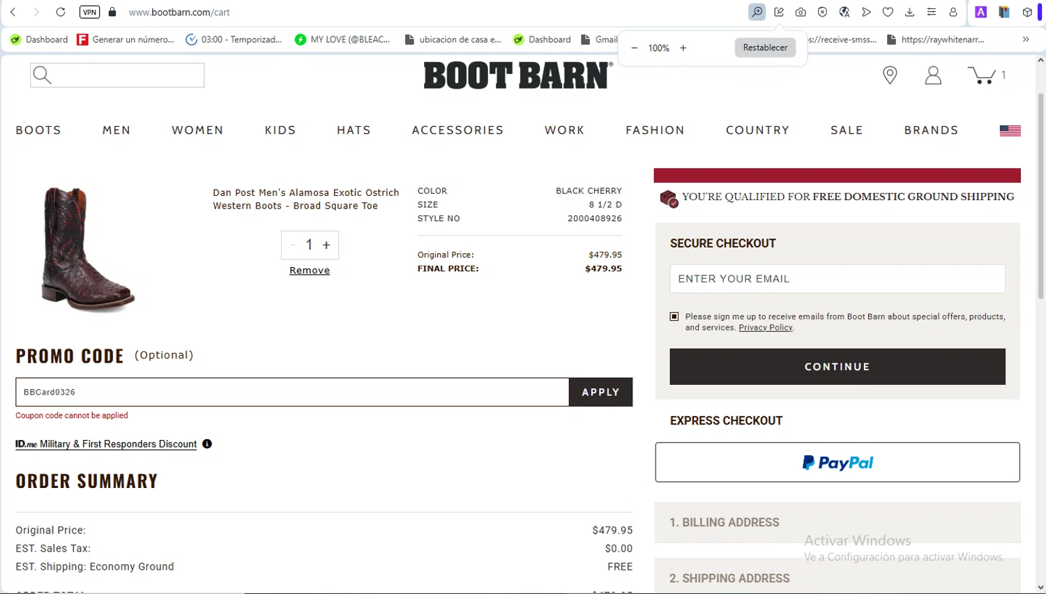This screenshot has height=594, width=1046.
Task: Click the discount info icon
Action: pos(207,444)
